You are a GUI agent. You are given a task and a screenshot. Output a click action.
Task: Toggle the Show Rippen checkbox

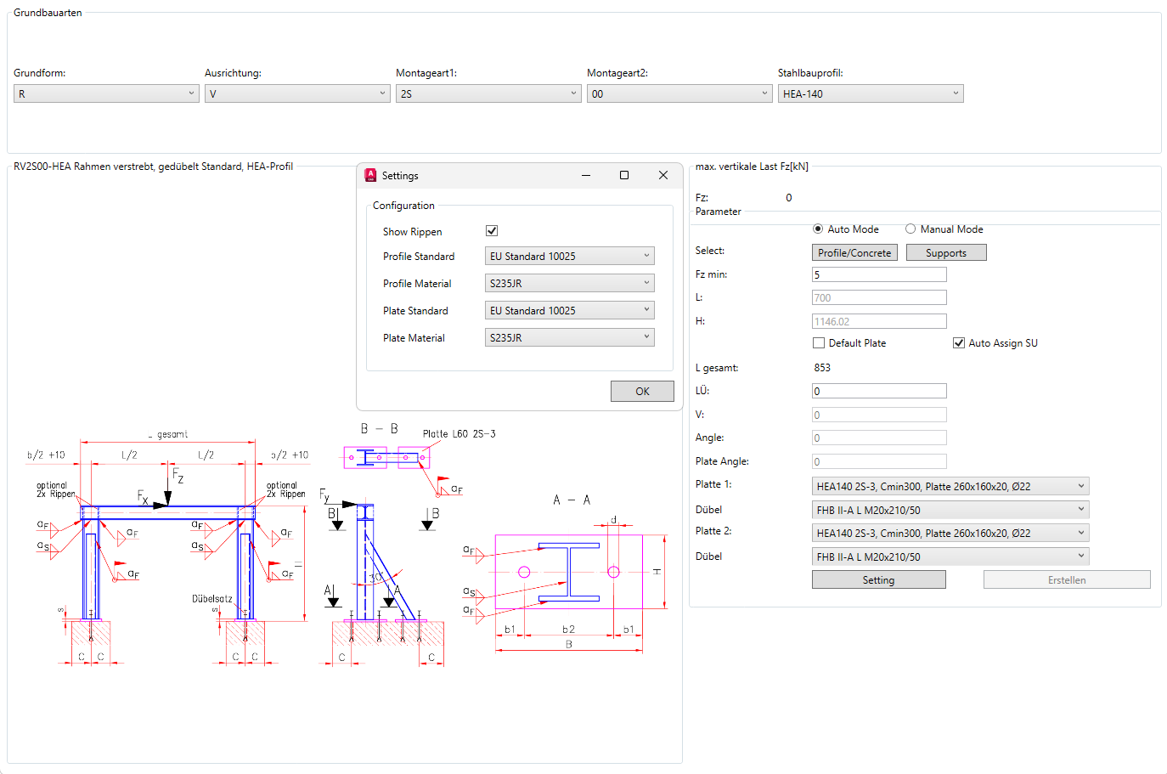click(x=492, y=231)
